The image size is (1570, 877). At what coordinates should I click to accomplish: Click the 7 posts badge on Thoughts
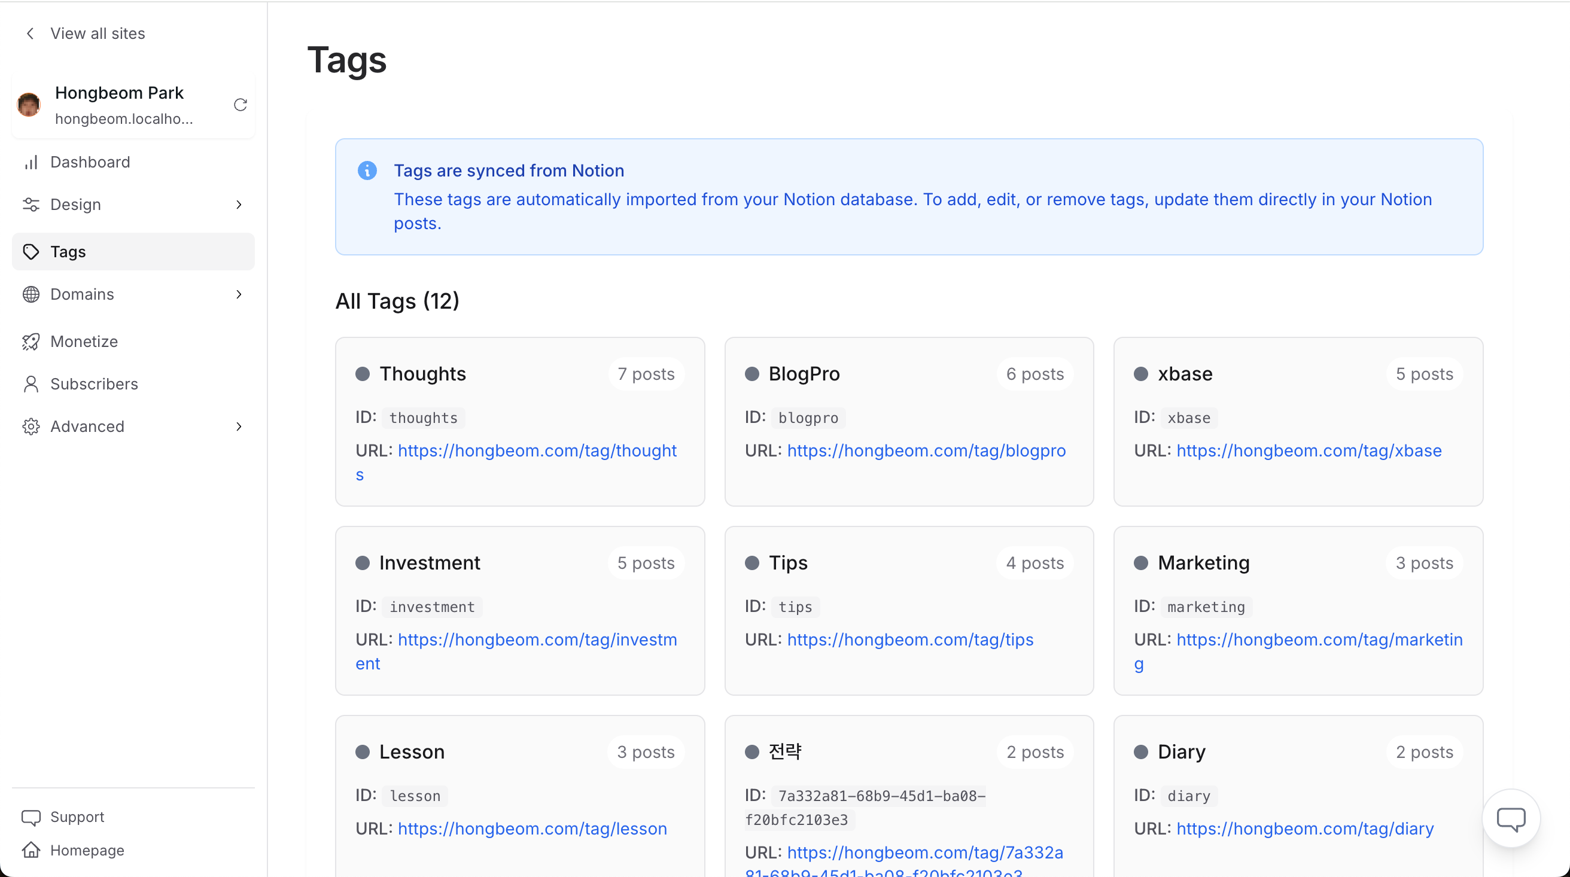[646, 374]
